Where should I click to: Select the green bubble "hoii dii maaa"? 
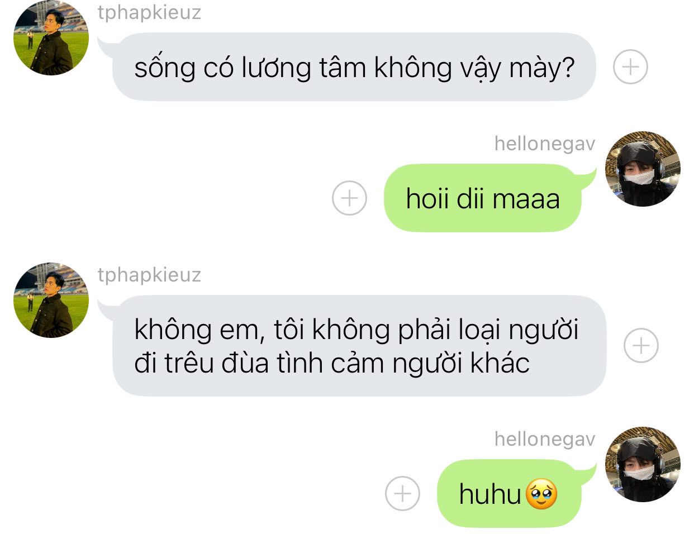pos(482,198)
